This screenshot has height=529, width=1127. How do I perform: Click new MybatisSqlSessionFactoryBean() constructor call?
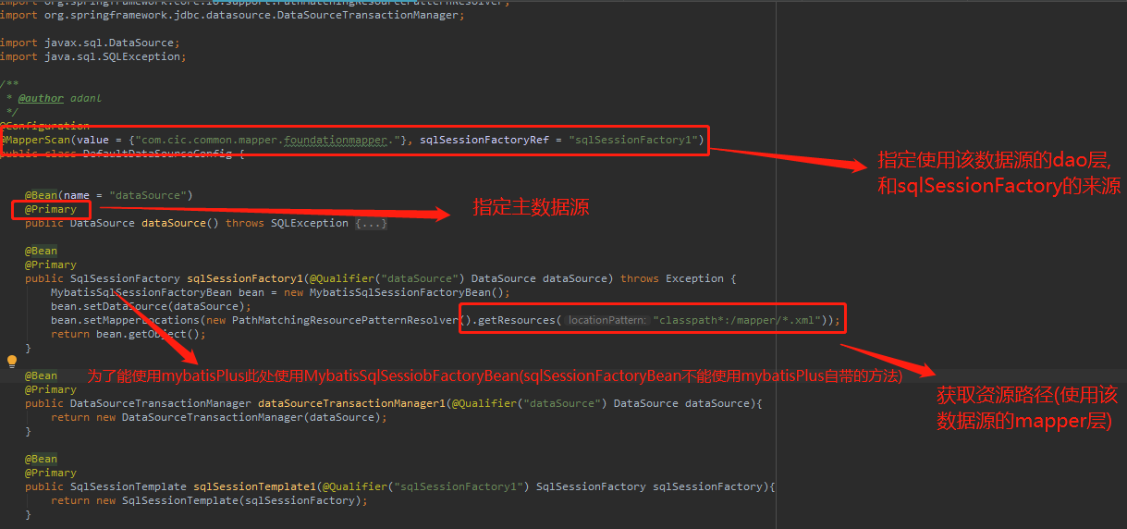pos(397,292)
